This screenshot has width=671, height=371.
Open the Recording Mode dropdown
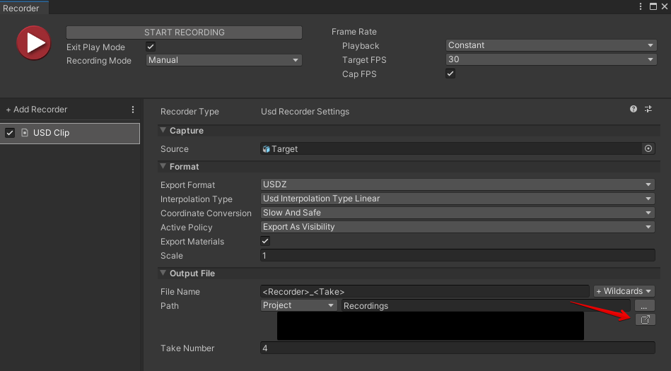(224, 60)
